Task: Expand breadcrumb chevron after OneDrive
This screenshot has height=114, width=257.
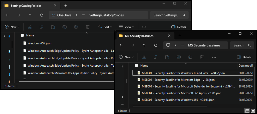Action: coord(77,15)
